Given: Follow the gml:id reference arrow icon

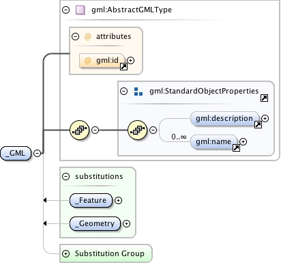Looking at the screenshot, I should click(x=123, y=66).
